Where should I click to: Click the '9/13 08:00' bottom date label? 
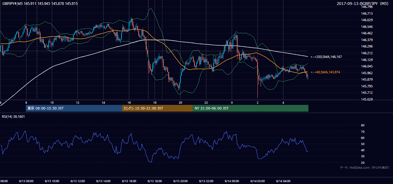pyautogui.click(x=26, y=181)
